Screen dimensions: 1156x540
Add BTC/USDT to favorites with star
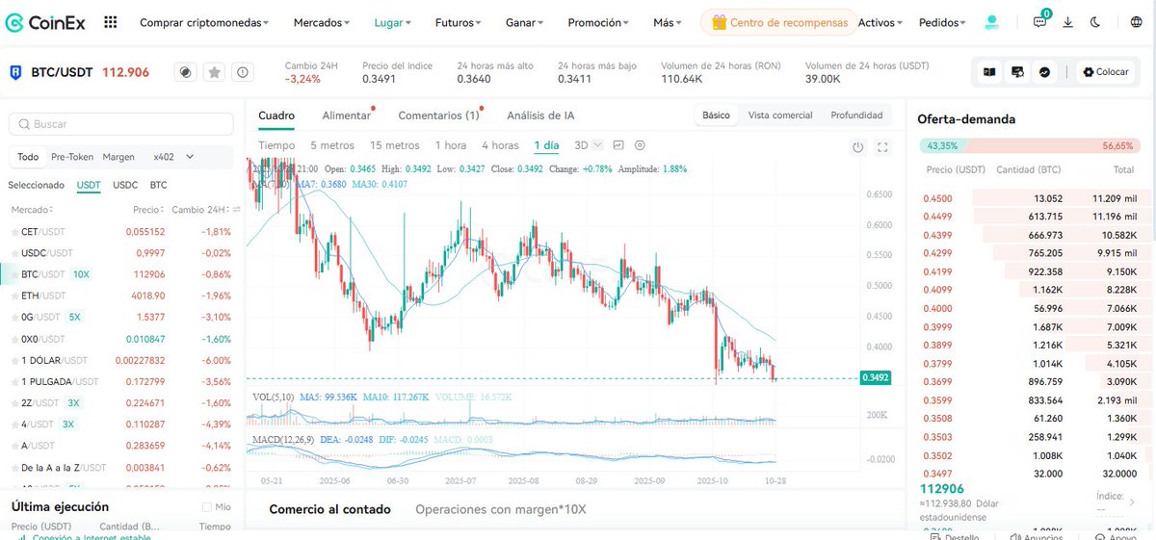coord(215,72)
